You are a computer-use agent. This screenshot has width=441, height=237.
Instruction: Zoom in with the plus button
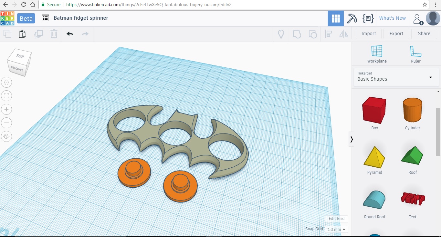6,109
